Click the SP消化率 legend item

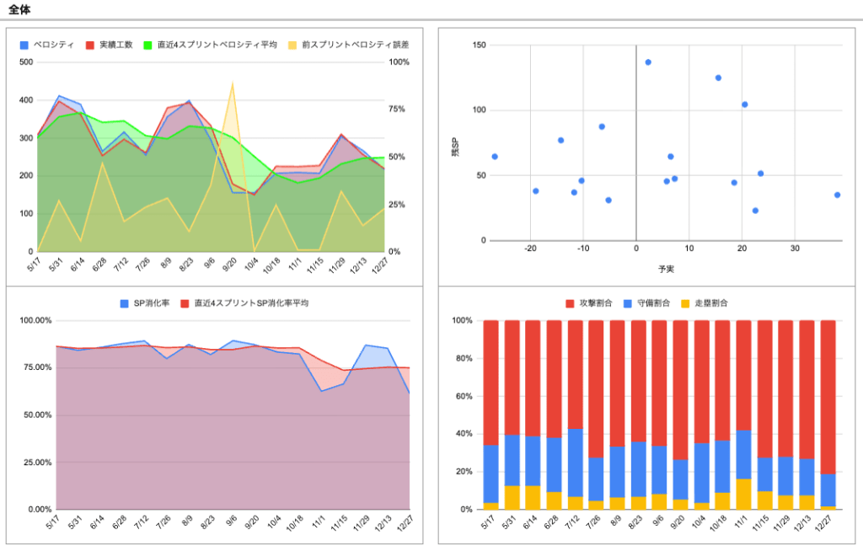pos(145,303)
